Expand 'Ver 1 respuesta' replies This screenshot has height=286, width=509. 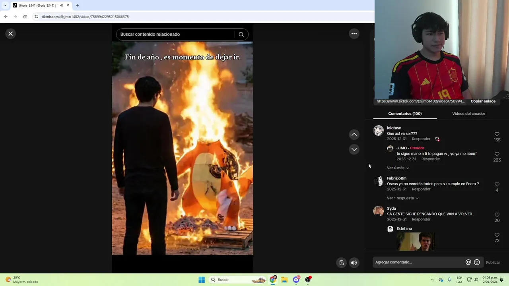point(403,198)
